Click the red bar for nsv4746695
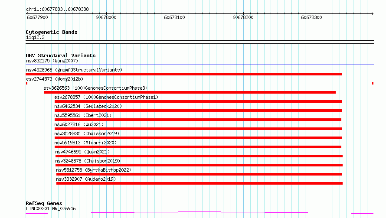The width and height of the screenshot is (386, 218). pyautogui.click(x=199, y=156)
